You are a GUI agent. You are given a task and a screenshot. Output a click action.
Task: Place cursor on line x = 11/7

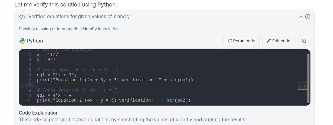pos(47,54)
